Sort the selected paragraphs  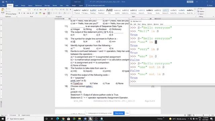pyautogui.click(x=67, y=10)
